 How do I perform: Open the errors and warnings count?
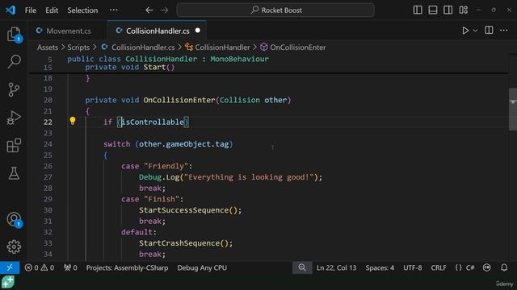pyautogui.click(x=40, y=267)
